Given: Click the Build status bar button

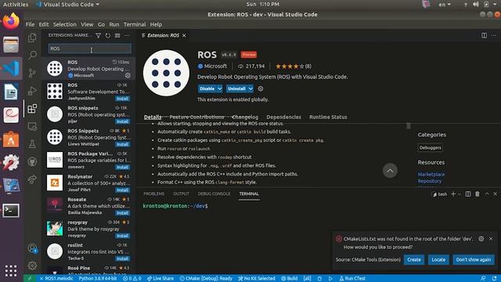Looking at the screenshot, I should [x=290, y=279].
